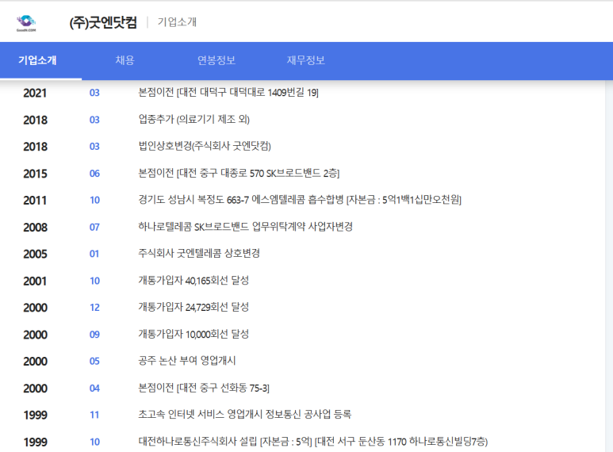Screen dimensions: 613x452
Task: Select the 대전하나로통신주식회사 설립 entry
Action: coord(313,442)
